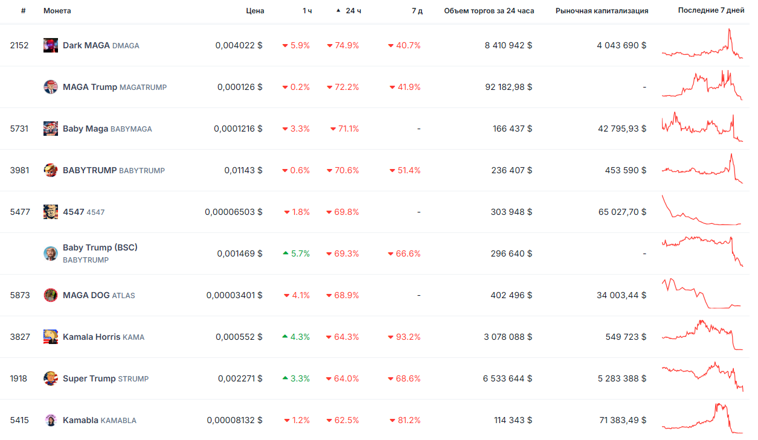Viewport: 758px width, 440px height.
Task: Open the MAGA Trump coin page
Action: (x=90, y=87)
